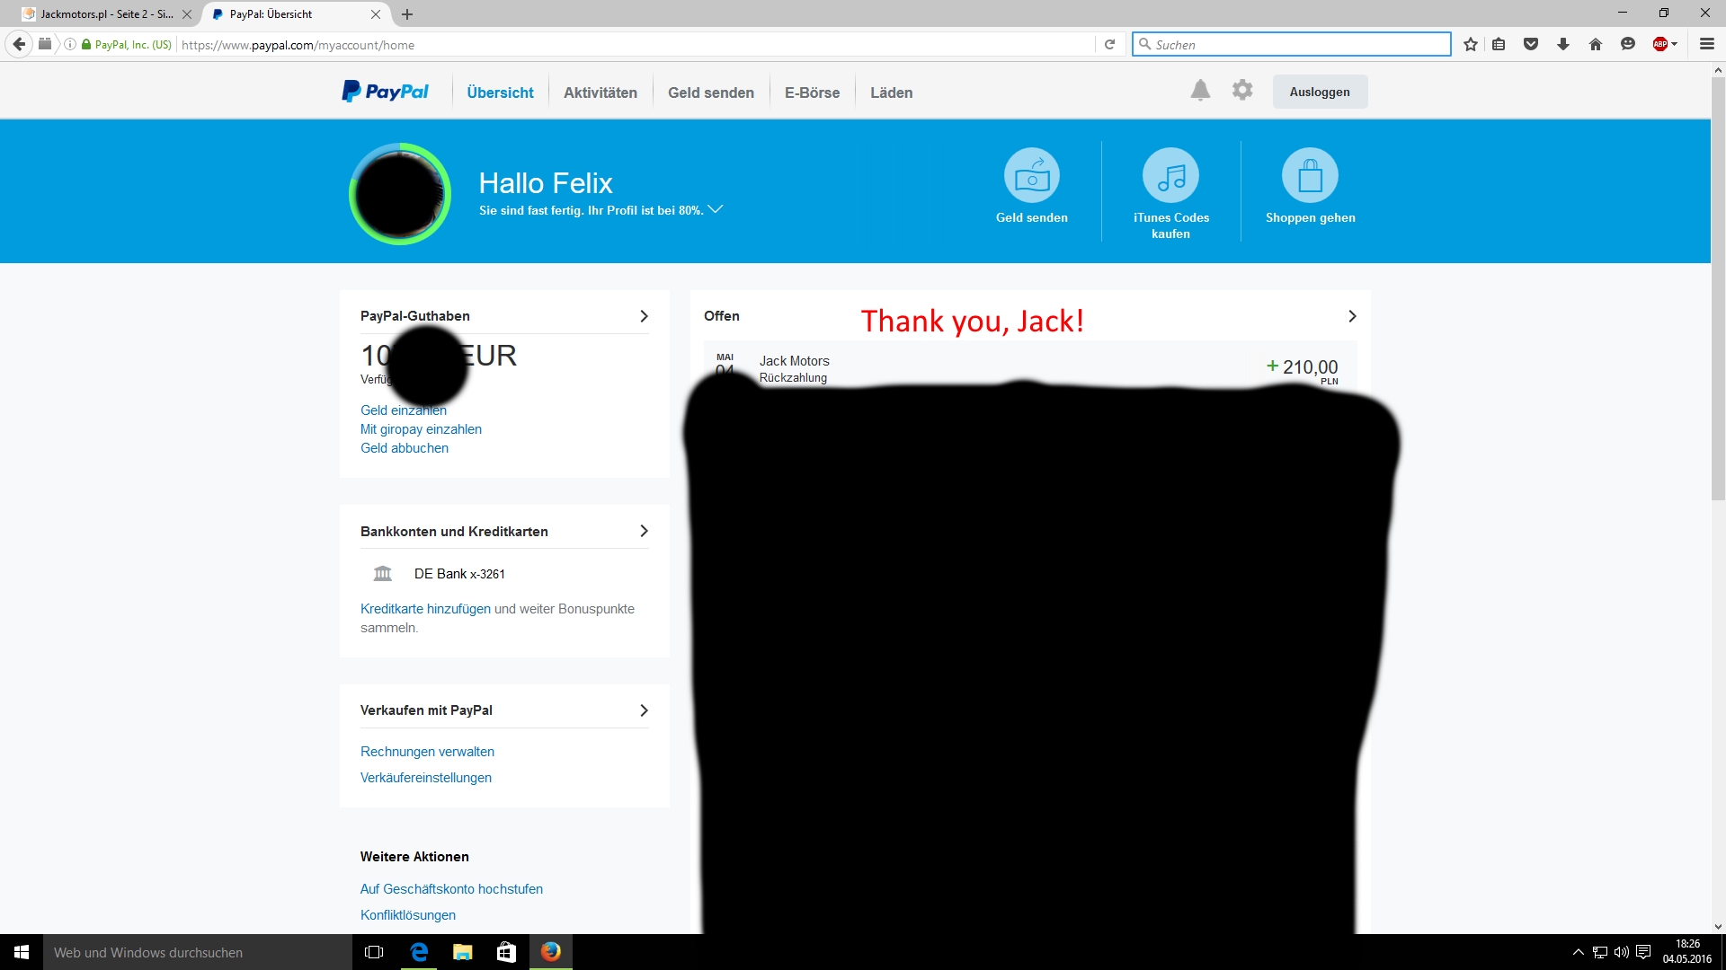1726x970 pixels.
Task: Open the Firefox hamburger menu
Action: [x=1707, y=44]
